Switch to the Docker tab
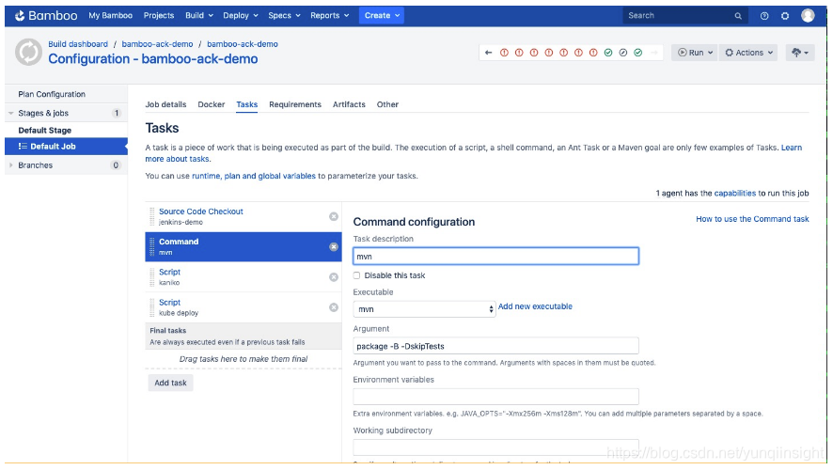 (x=212, y=104)
